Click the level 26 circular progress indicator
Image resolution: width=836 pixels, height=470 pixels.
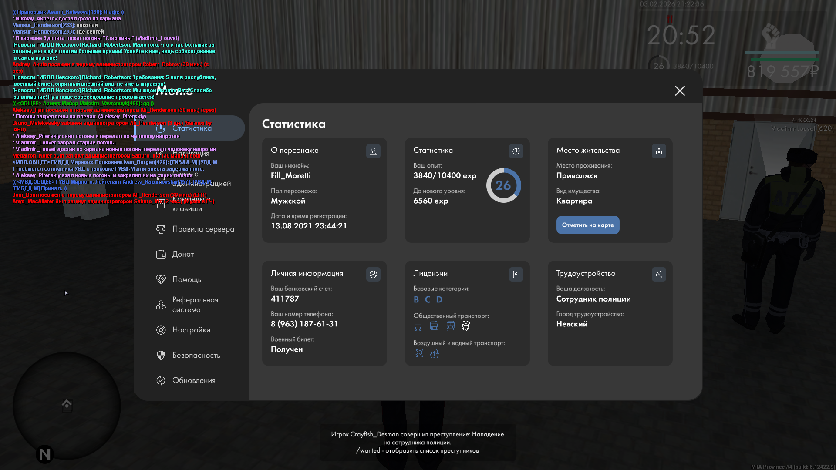pyautogui.click(x=503, y=185)
